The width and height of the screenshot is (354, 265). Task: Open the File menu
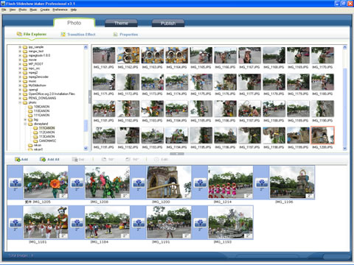(x=4, y=10)
